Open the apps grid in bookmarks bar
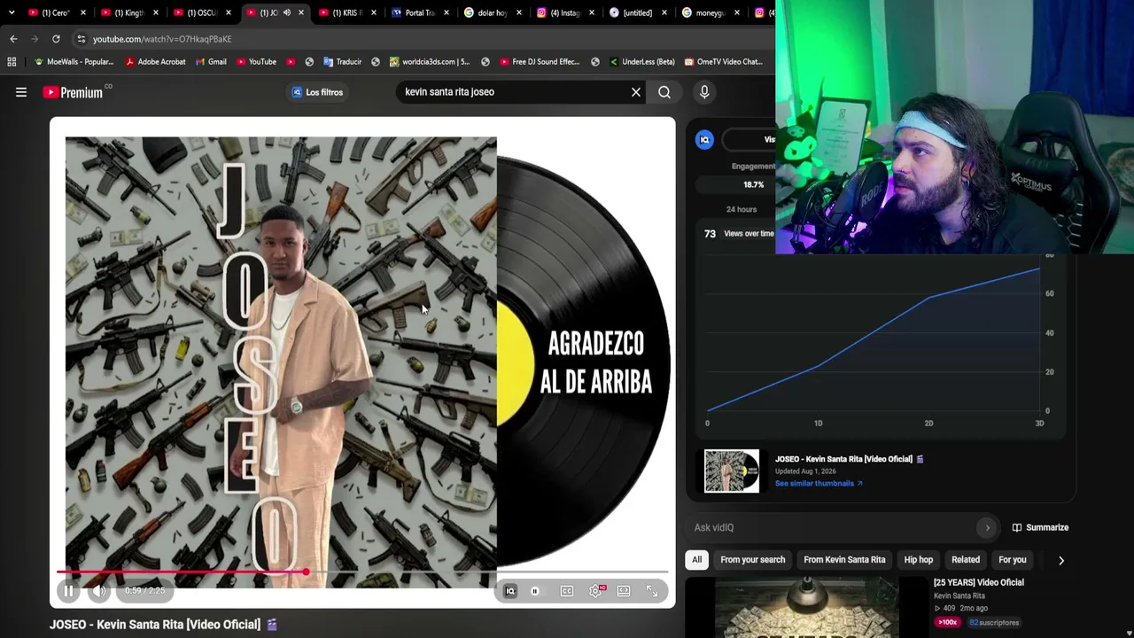The height and width of the screenshot is (638, 1134). coord(12,62)
